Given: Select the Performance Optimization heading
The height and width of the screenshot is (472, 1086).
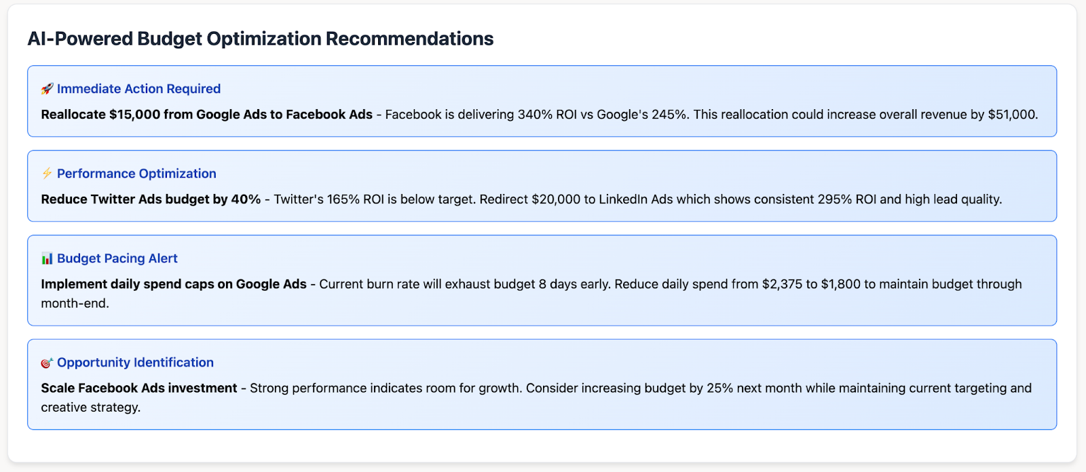Looking at the screenshot, I should pyautogui.click(x=136, y=174).
